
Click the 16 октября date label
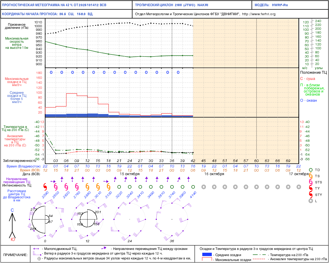point(214,174)
